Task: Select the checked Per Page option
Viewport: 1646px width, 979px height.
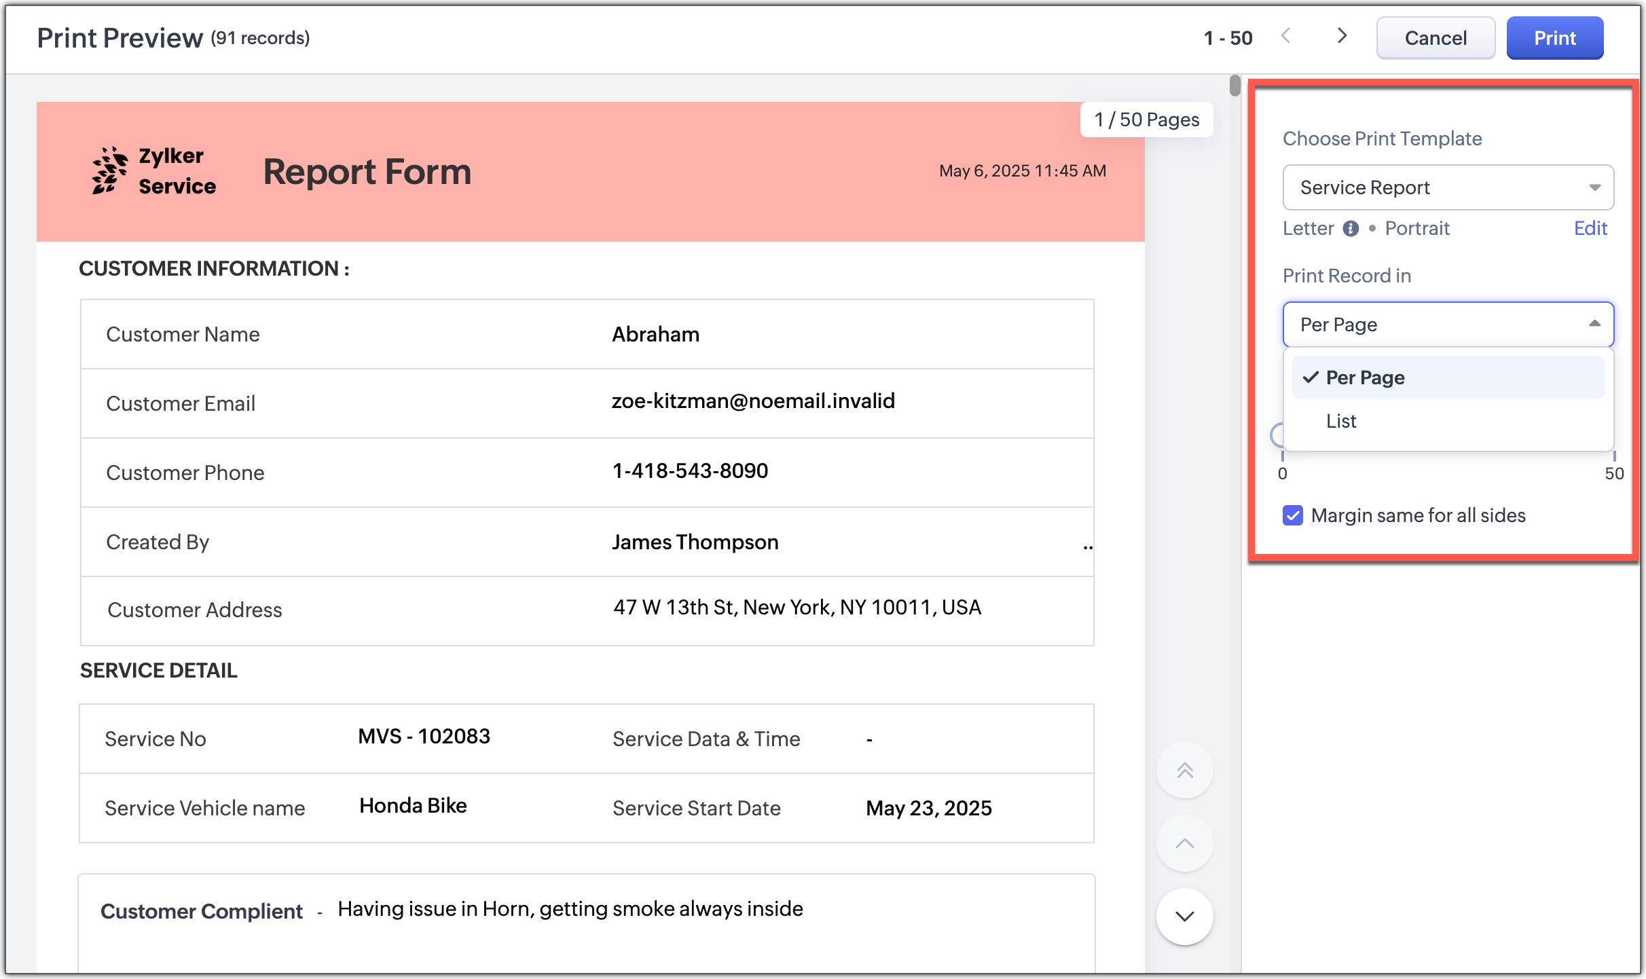Action: pos(1365,377)
